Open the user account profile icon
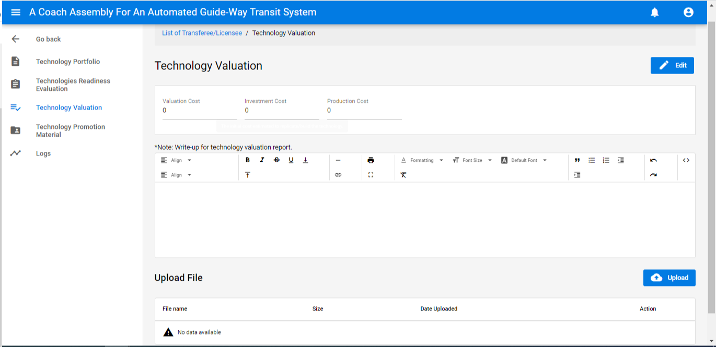This screenshot has width=716, height=347. click(688, 12)
